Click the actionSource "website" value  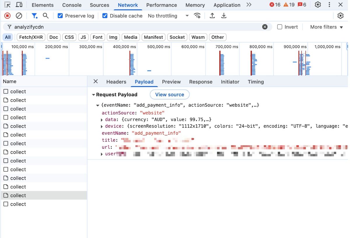(152, 113)
